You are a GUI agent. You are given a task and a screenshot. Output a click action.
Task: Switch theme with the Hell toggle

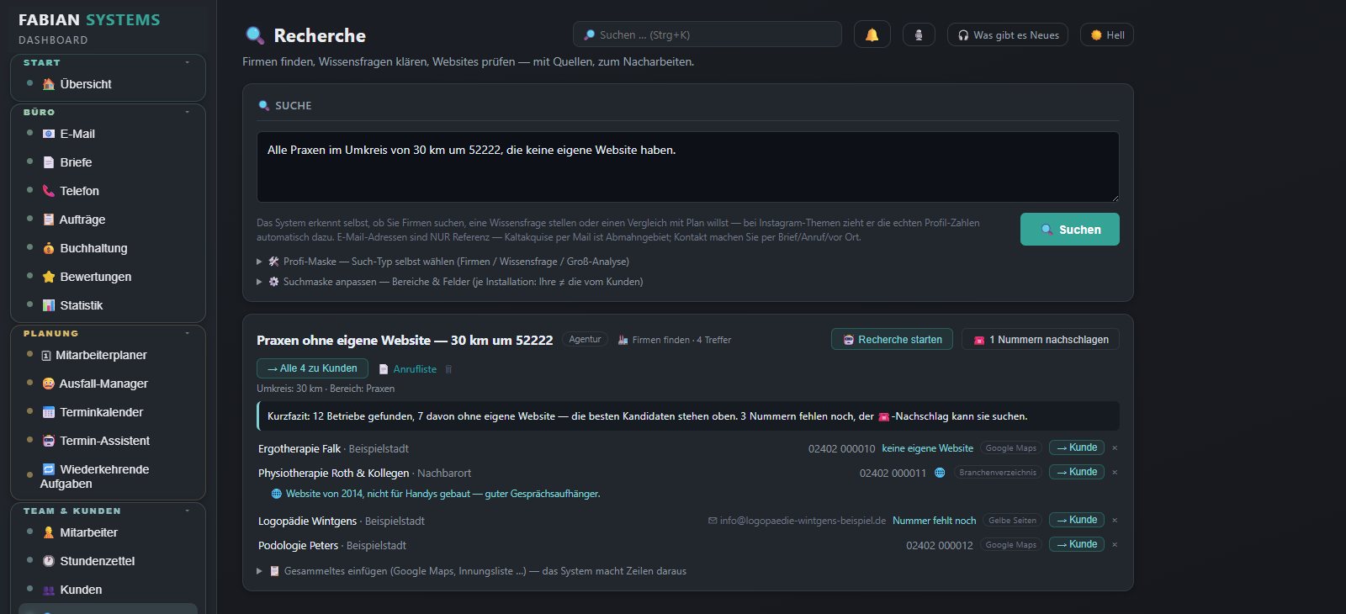tap(1107, 34)
